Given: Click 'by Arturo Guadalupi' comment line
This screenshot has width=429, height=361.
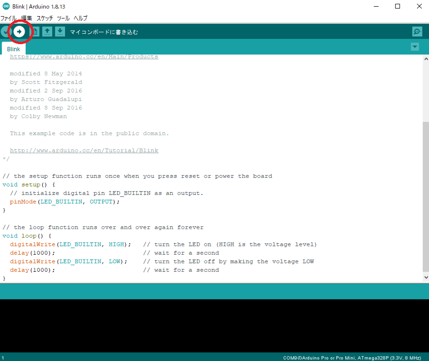Looking at the screenshot, I should point(46,99).
